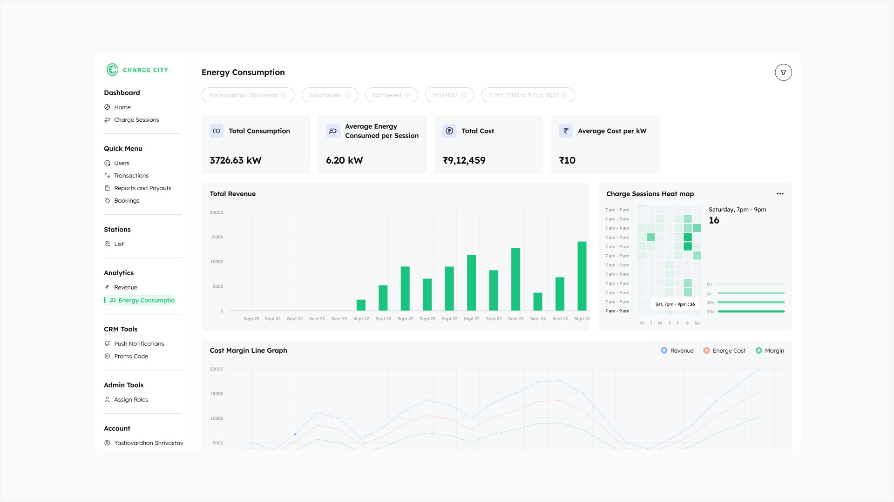The width and height of the screenshot is (894, 502).
Task: Open the Transactions page
Action: (131, 176)
